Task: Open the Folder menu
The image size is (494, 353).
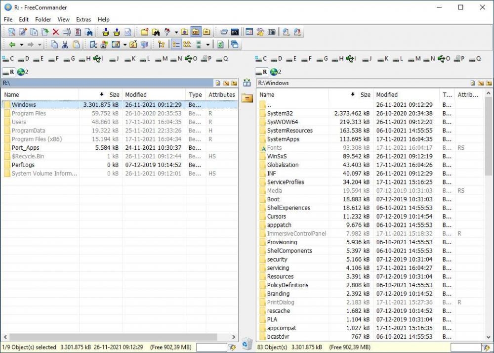Action: 43,19
